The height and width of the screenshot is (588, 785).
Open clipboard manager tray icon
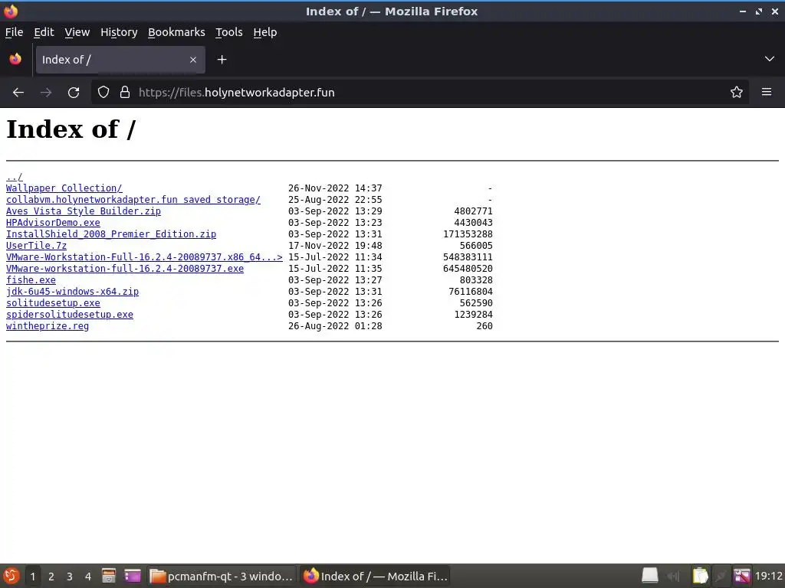coord(700,576)
